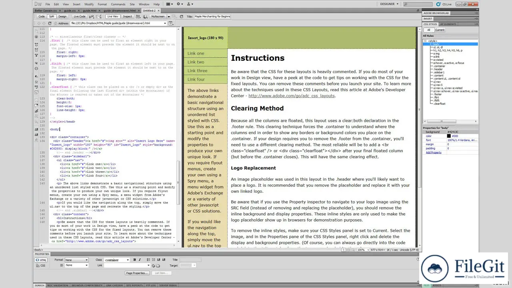Open the Link Checker tab
This screenshot has height=288, width=512.
[x=114, y=285]
